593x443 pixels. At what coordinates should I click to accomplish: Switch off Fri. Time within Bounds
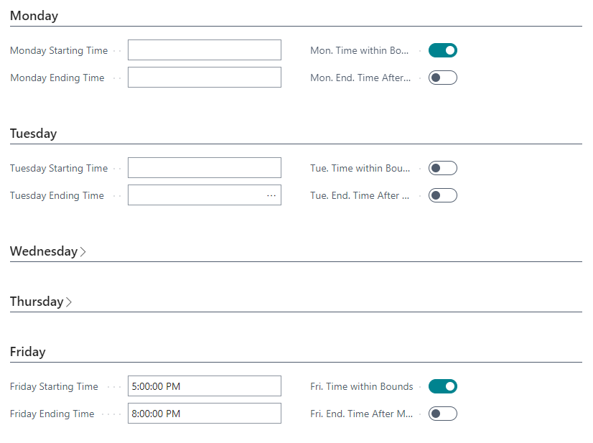[x=442, y=386]
